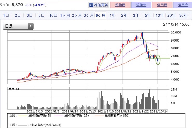Image resolution: width=192 pixels, height=128 pixels.
Task: Click the 単純移動平均(50) legend entry
Action: click(112, 116)
